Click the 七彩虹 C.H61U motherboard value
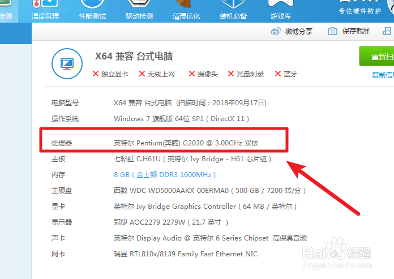Image resolution: width=394 pixels, height=279 pixels. (192, 159)
